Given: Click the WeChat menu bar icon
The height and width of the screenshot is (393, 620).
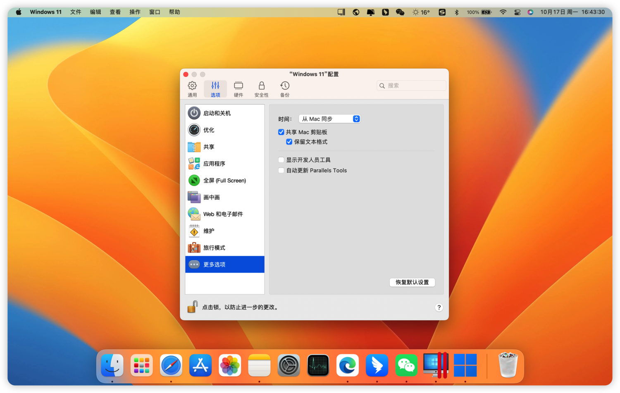Looking at the screenshot, I should (x=400, y=12).
